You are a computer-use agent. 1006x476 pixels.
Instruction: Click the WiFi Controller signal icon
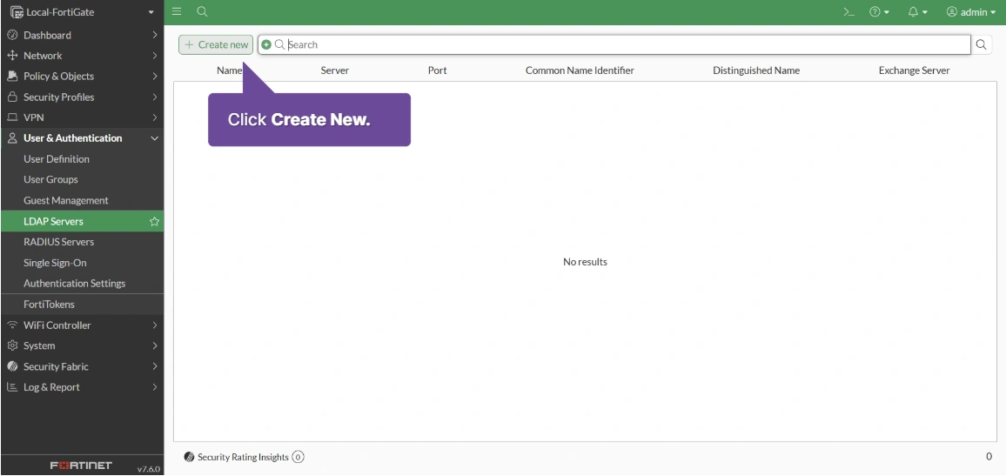[12, 325]
